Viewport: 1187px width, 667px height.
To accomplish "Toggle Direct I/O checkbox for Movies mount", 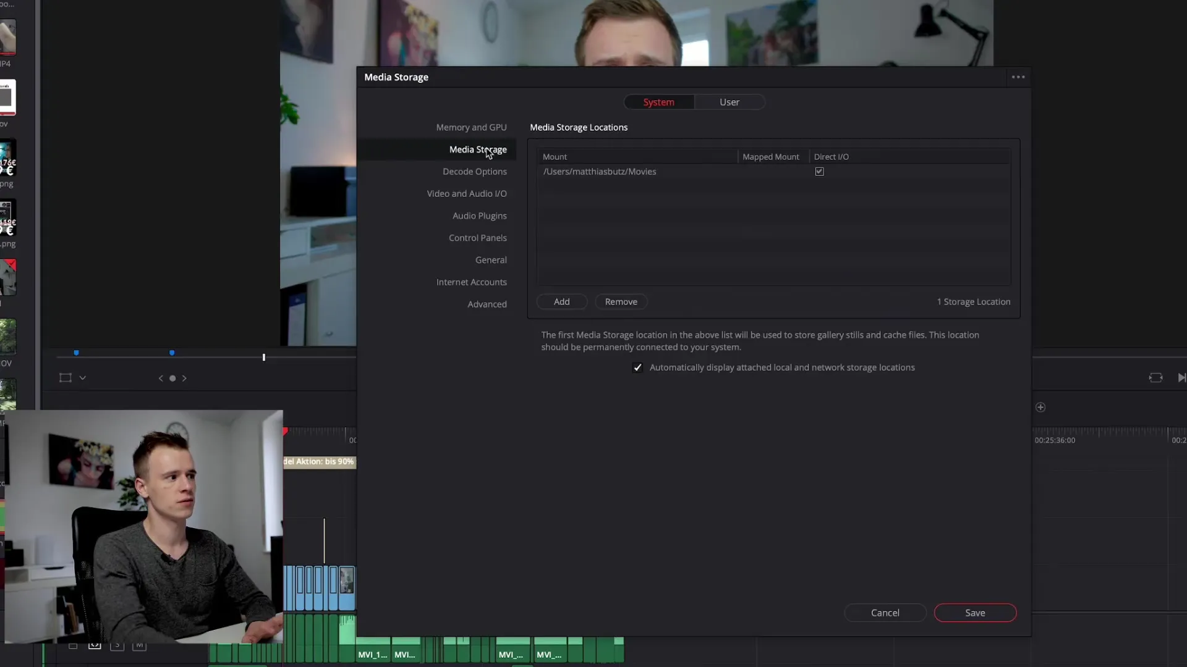I will (x=819, y=172).
